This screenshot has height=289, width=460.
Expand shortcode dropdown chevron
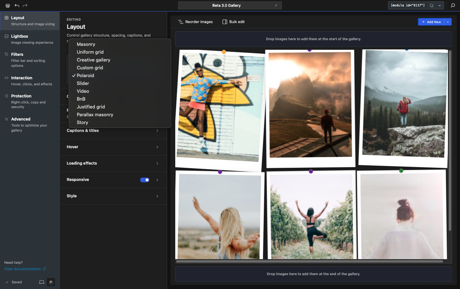[440, 6]
